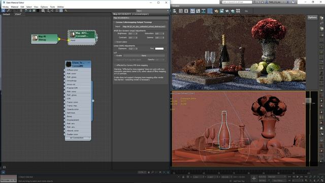The height and width of the screenshot is (183, 325).
Task: Click the viewport label in bottom viewport
Action: pyautogui.click(x=182, y=94)
